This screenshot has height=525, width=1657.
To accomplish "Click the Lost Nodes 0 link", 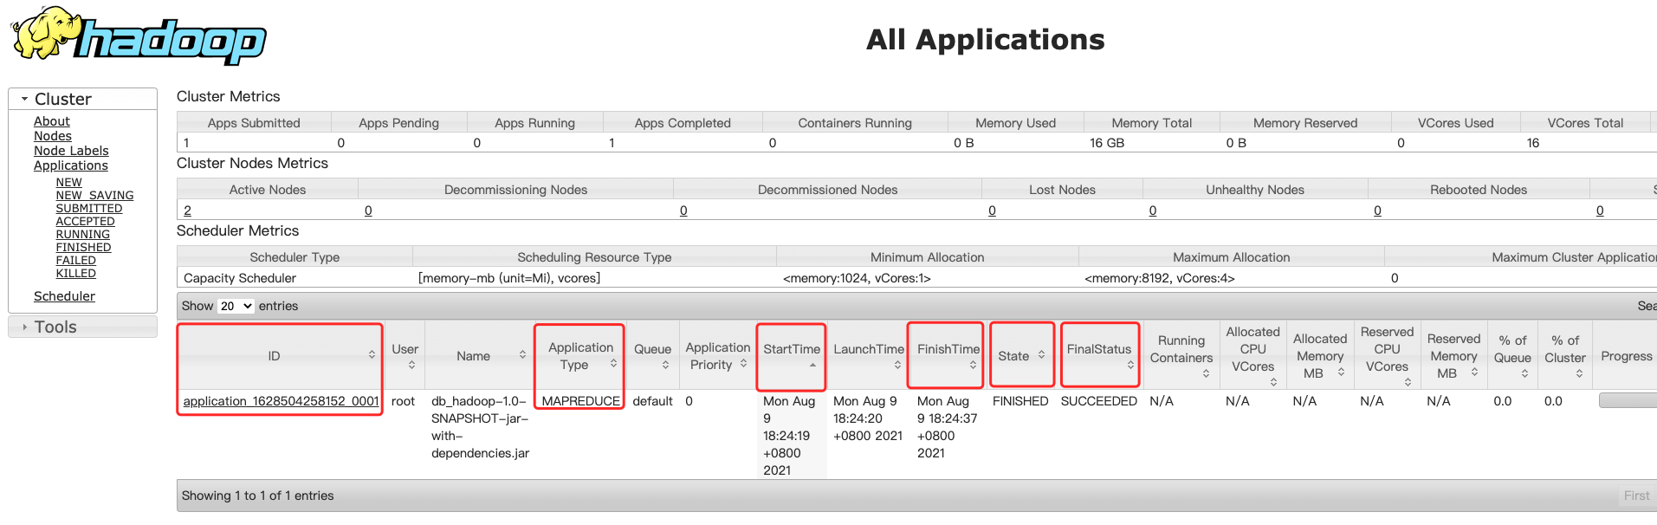I will coord(992,211).
